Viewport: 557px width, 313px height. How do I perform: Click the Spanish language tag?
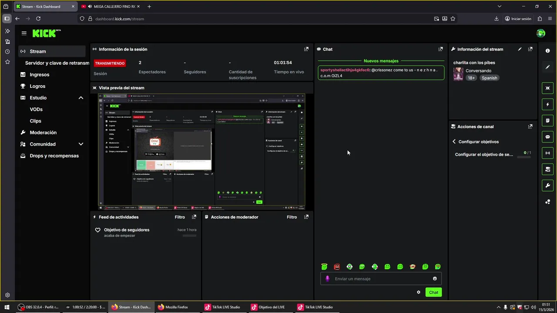489,78
